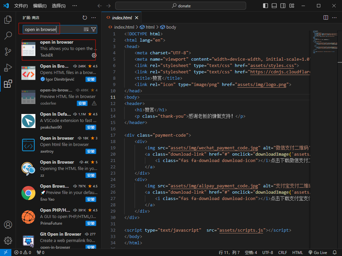Toggle the bottom panel layout
The height and width of the screenshot is (256, 342).
(x=274, y=6)
